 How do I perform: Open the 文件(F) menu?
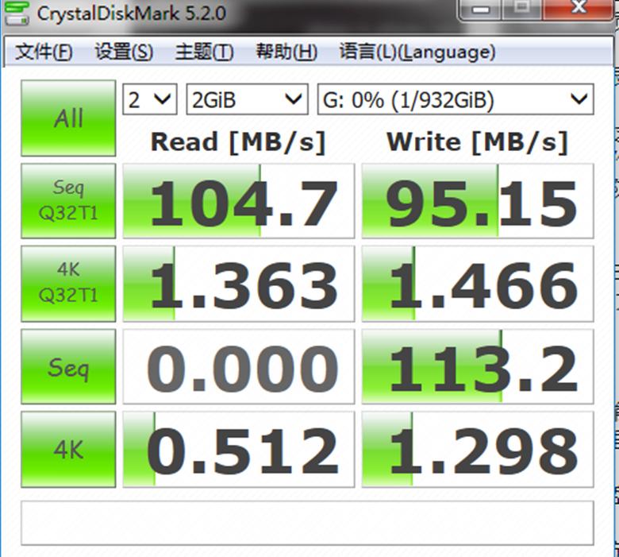[44, 52]
